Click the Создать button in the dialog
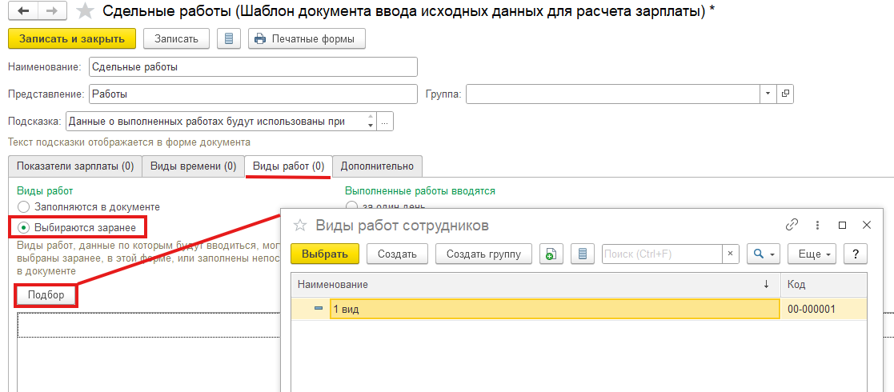 pyautogui.click(x=398, y=254)
